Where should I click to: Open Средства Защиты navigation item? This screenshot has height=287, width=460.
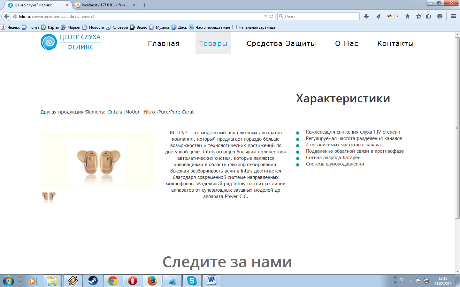pos(281,43)
